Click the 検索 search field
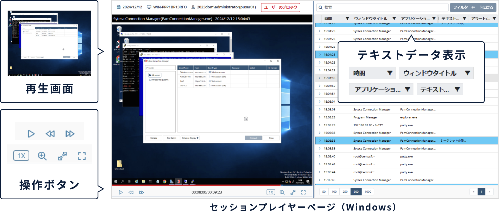 pos(383,7)
